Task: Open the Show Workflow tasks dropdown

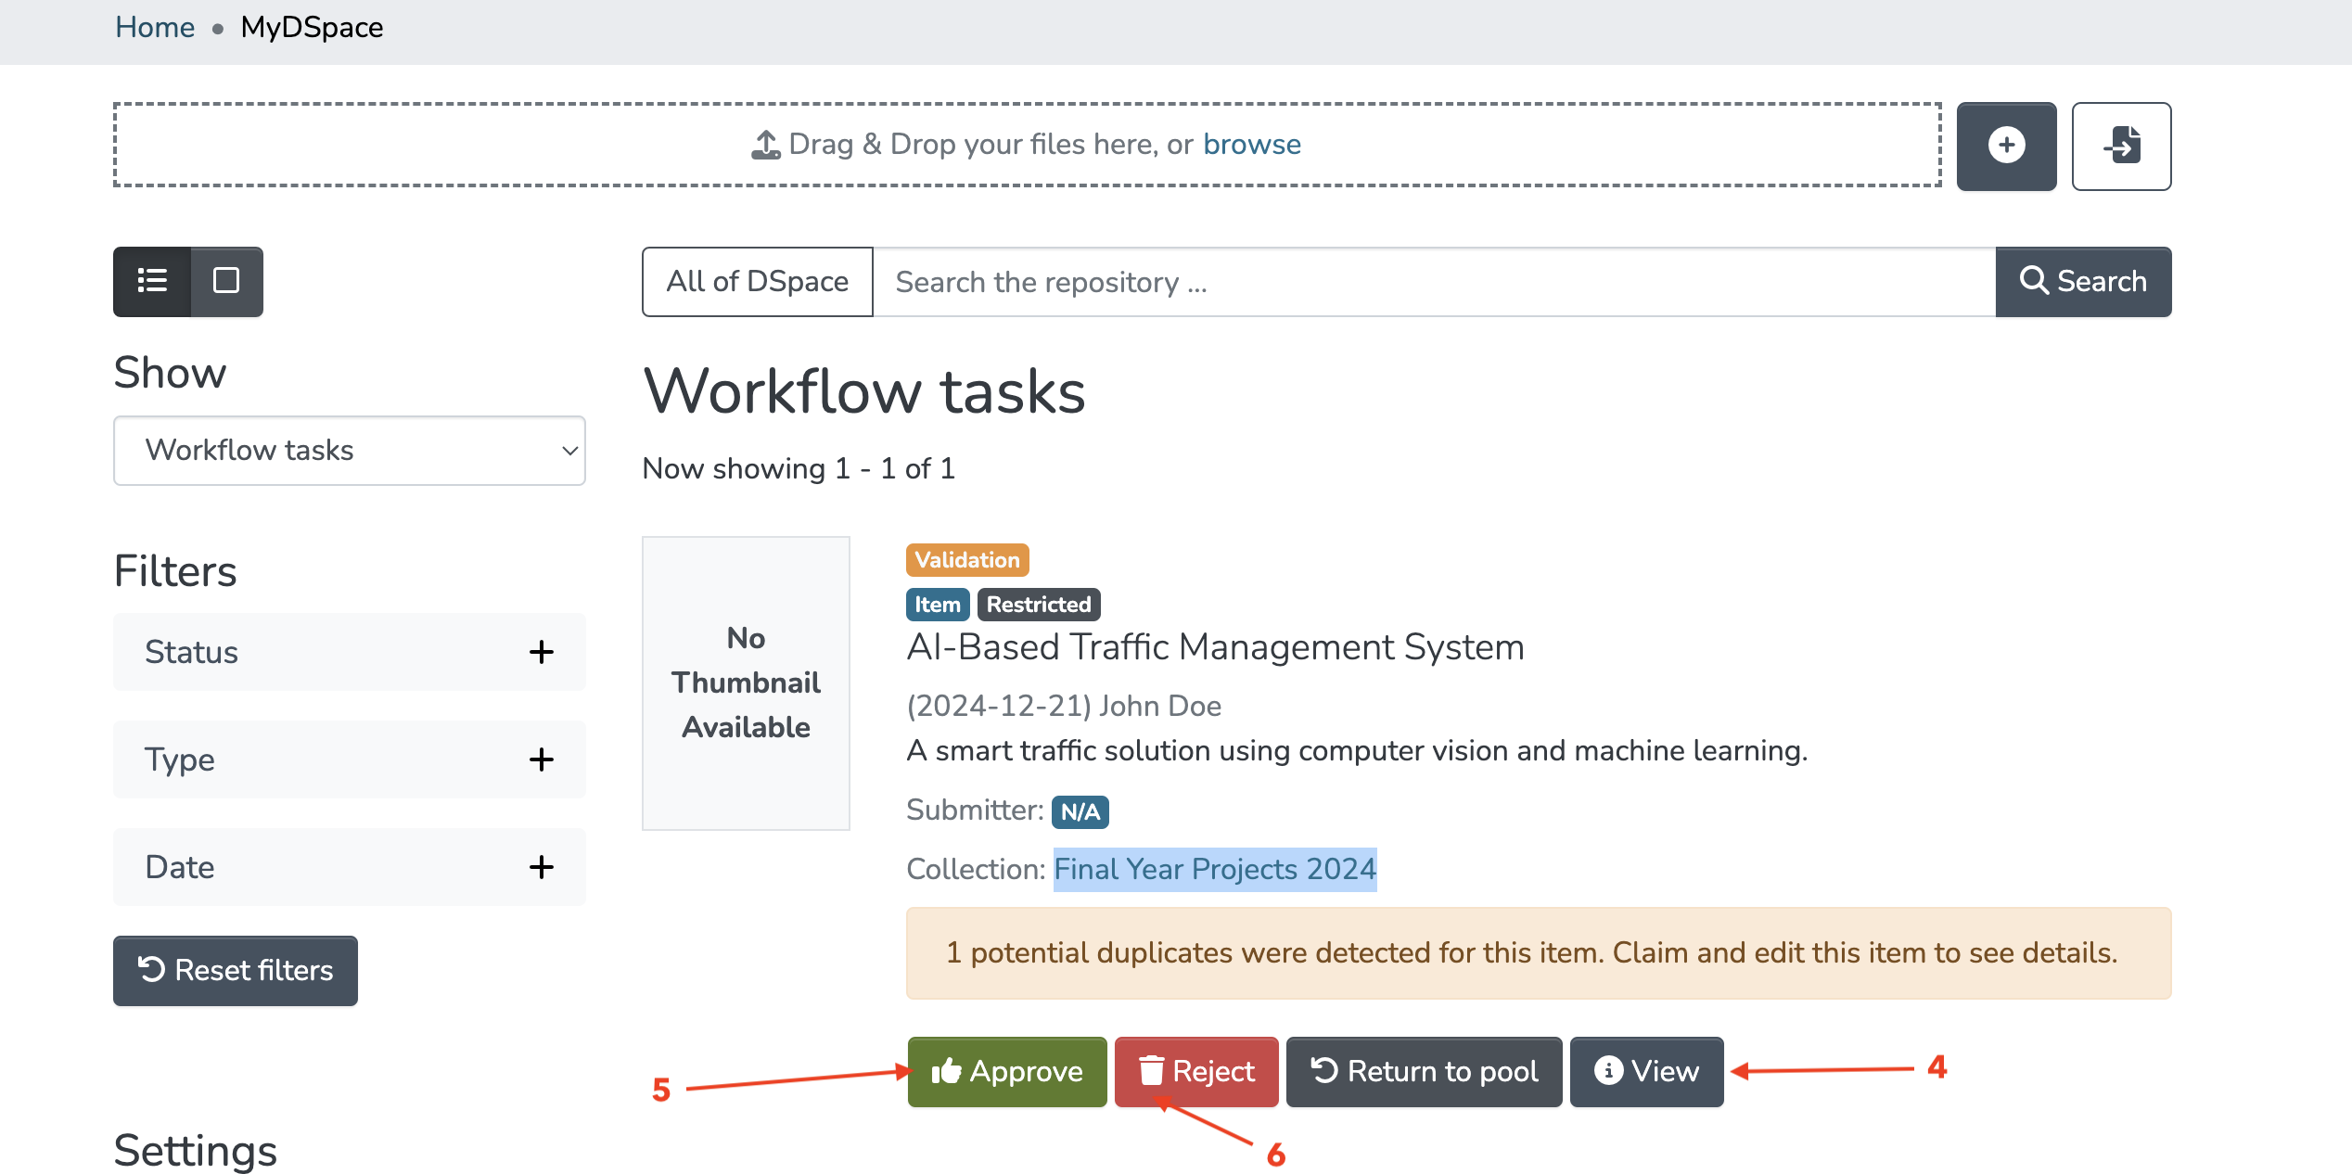Action: [x=349, y=451]
